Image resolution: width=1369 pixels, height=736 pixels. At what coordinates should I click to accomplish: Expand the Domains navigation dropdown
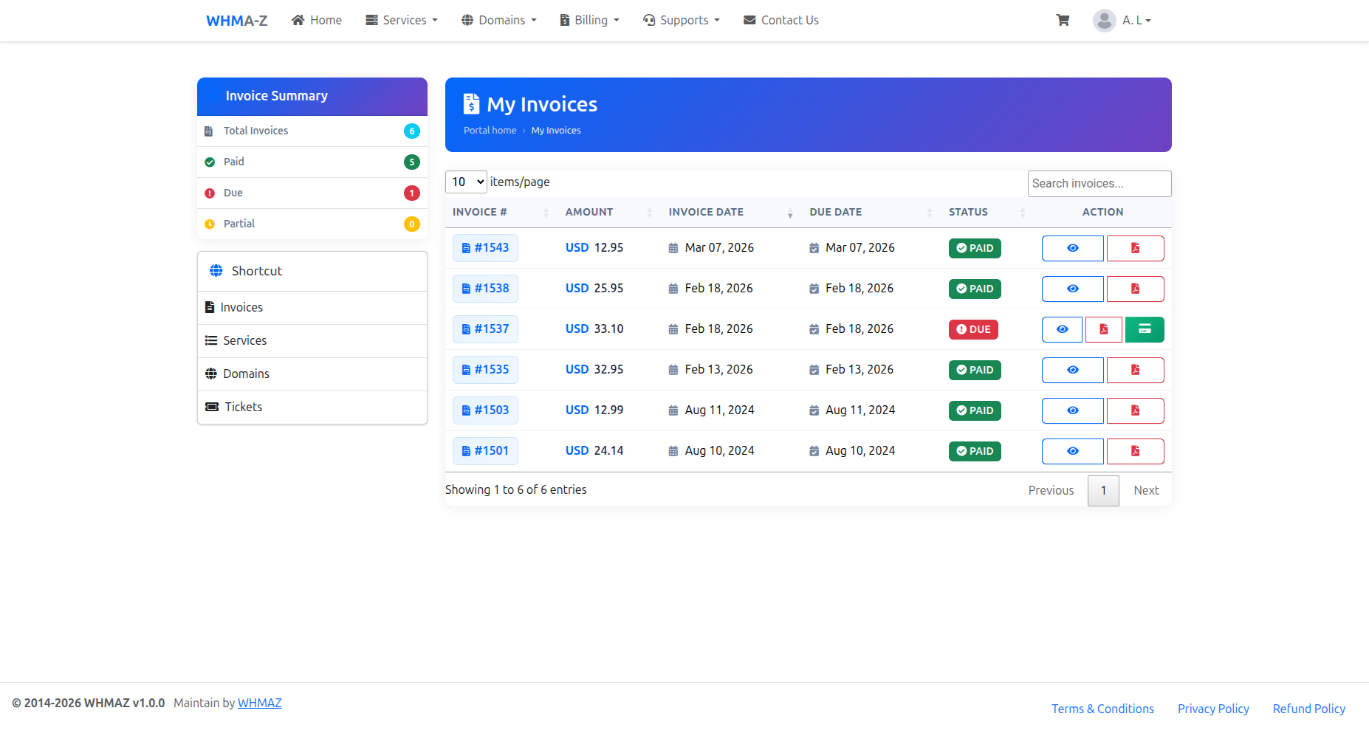coord(499,21)
